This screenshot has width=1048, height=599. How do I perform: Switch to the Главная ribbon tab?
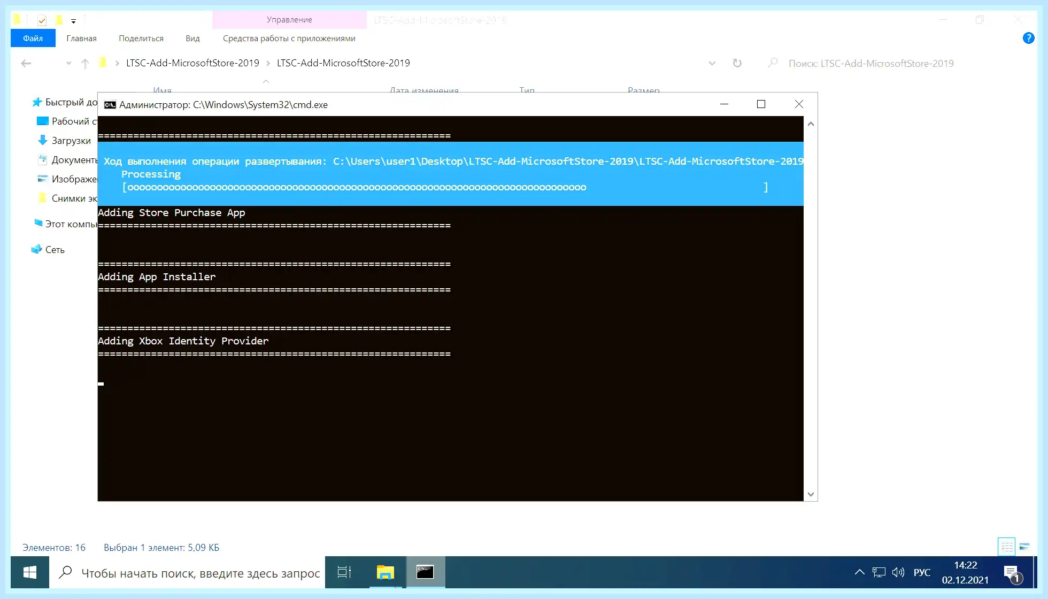tap(81, 39)
